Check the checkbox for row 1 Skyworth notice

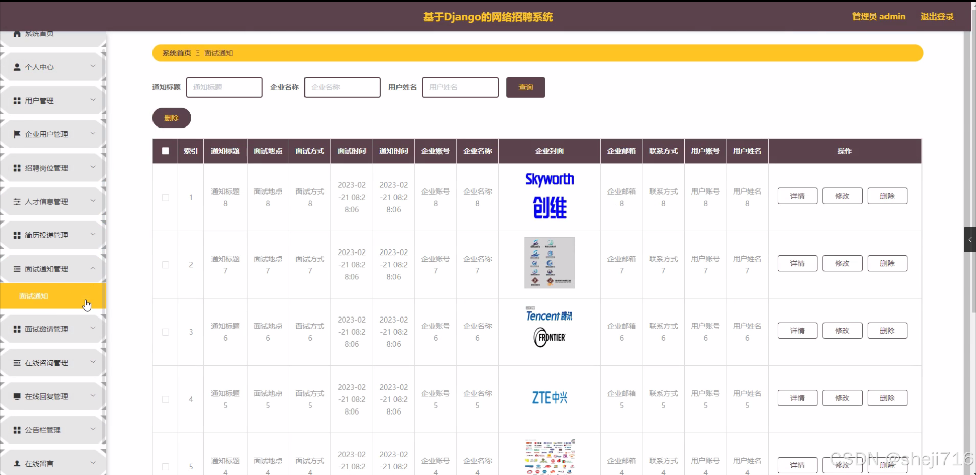click(165, 198)
